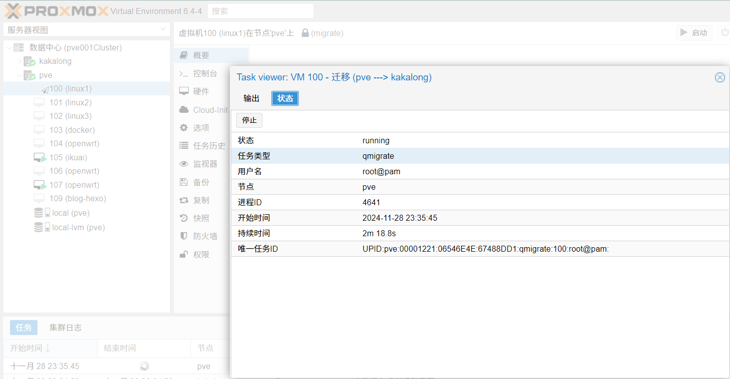Viewport: 730px width, 379px height.
Task: Click the local (pve) storage icon
Action: 41,213
